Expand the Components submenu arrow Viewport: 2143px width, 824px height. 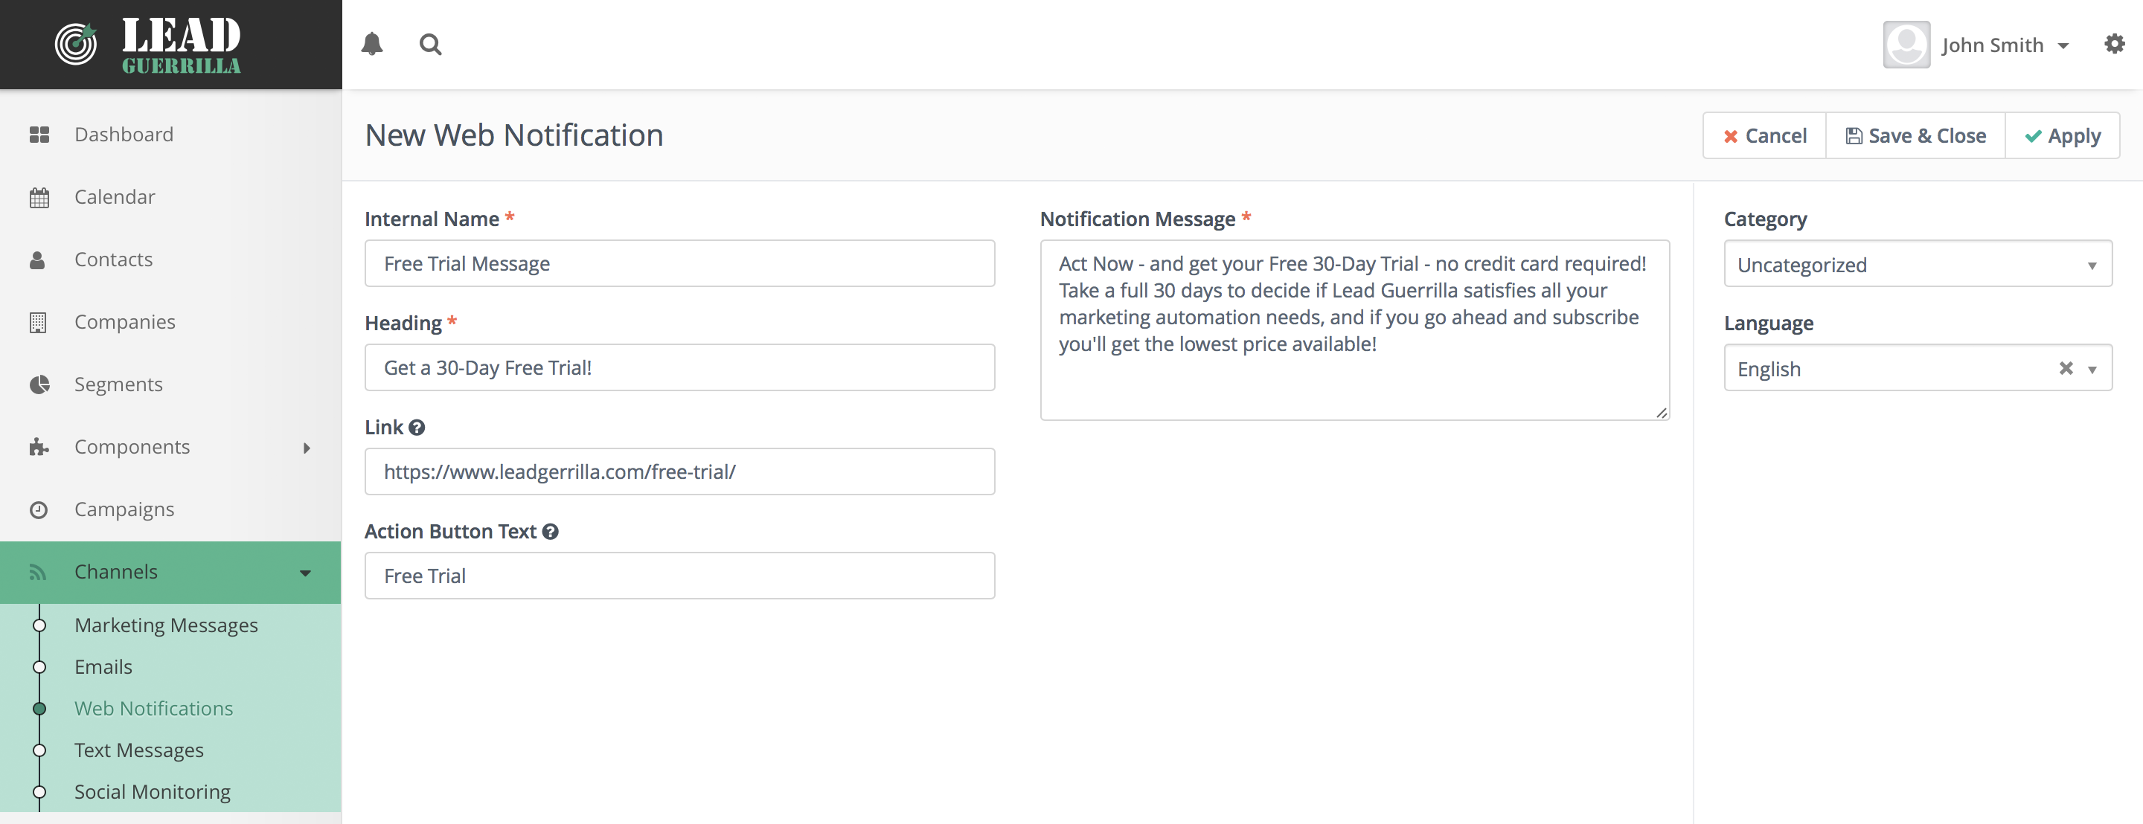[306, 448]
